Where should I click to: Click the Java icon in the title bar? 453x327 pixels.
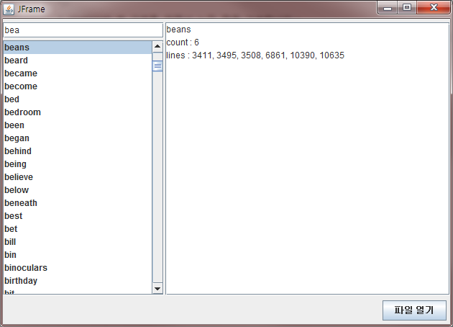9,9
